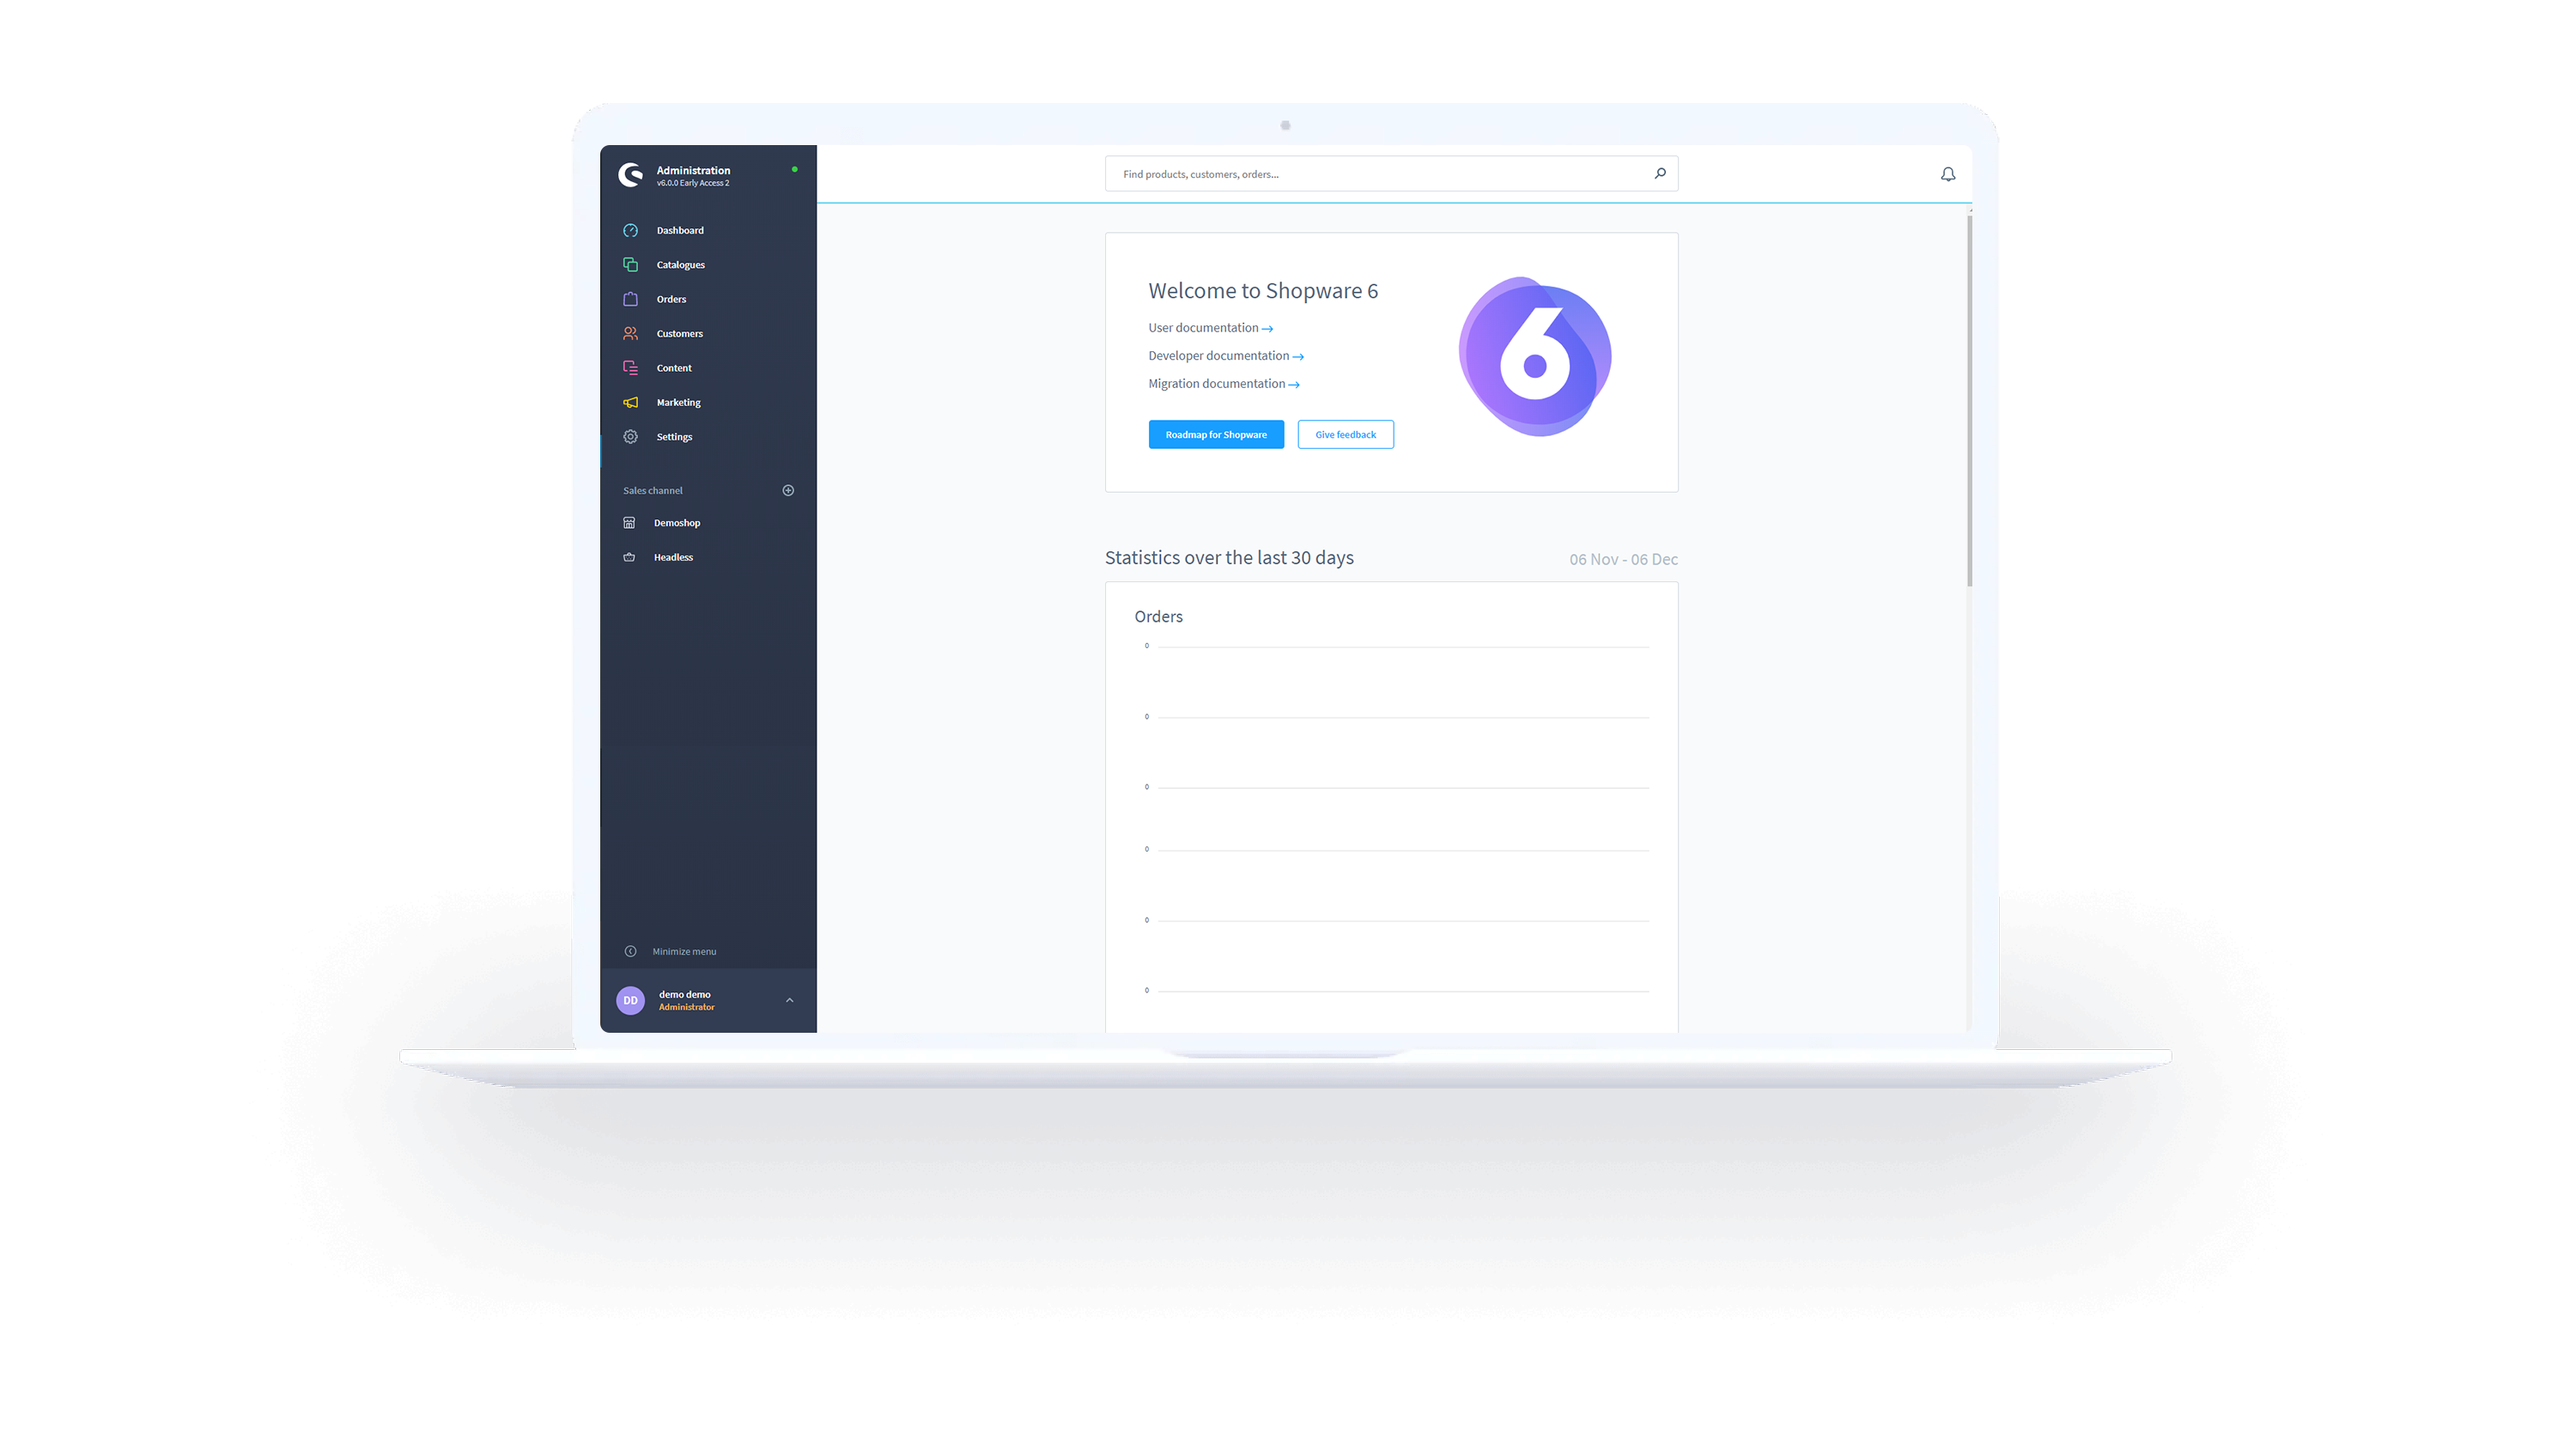Expand the Sales channel section
Screen dimensions: 2576x1444
click(x=789, y=490)
